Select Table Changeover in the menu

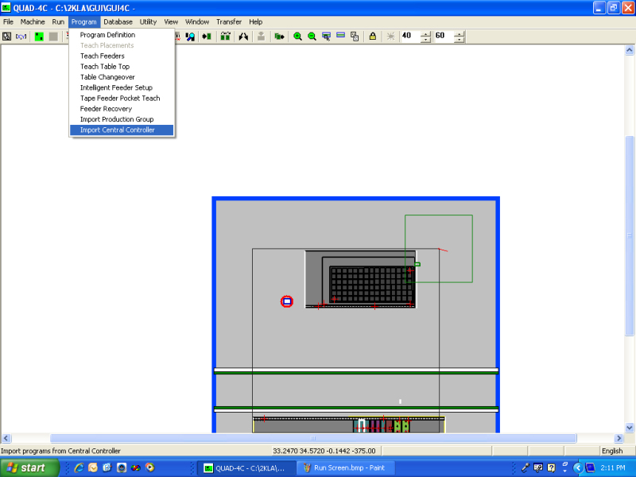pos(122,77)
